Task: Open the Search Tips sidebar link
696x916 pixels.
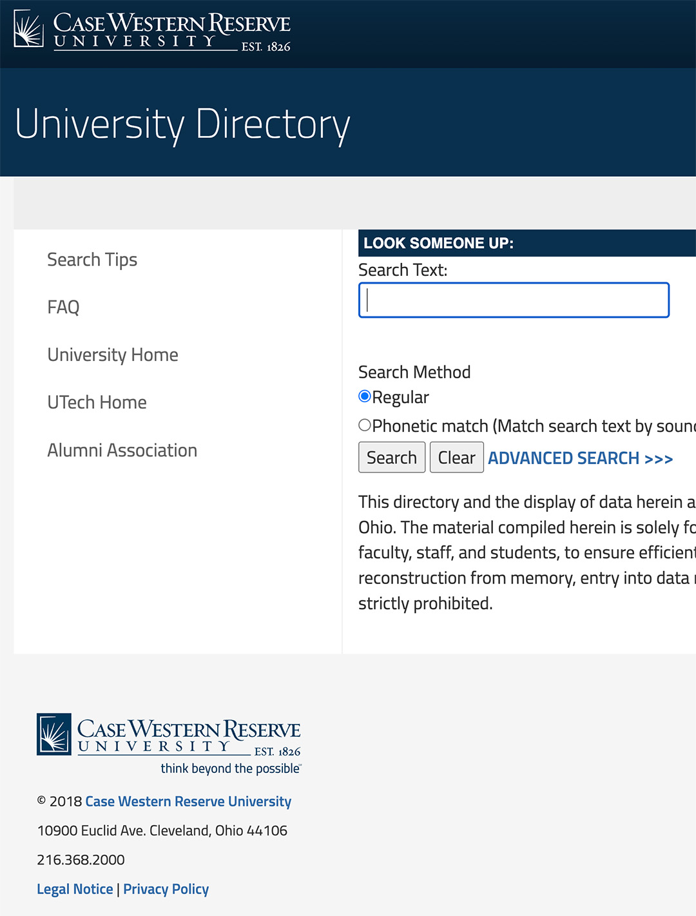Action: (x=92, y=260)
